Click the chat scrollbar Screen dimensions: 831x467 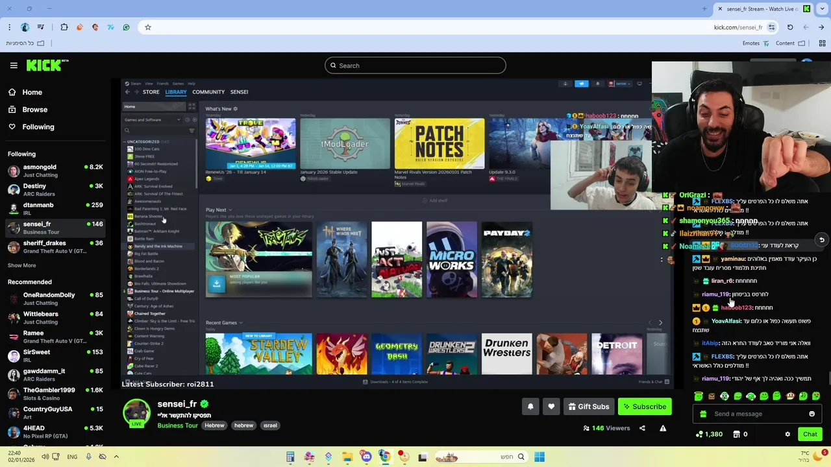[x=829, y=378]
